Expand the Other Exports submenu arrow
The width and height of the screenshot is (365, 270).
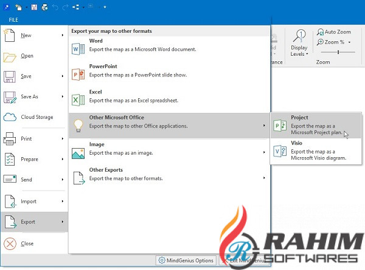[x=264, y=178]
